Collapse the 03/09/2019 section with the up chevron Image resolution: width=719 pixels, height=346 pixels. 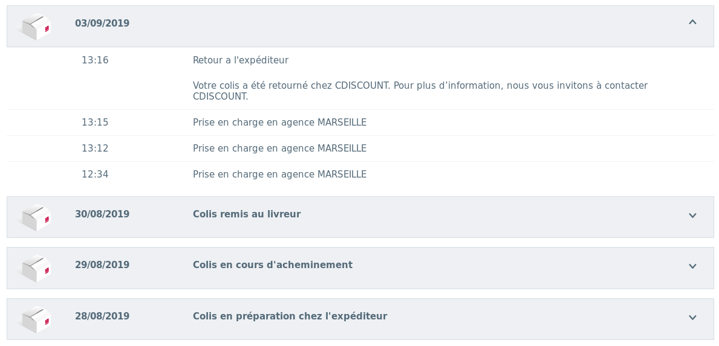pos(692,22)
